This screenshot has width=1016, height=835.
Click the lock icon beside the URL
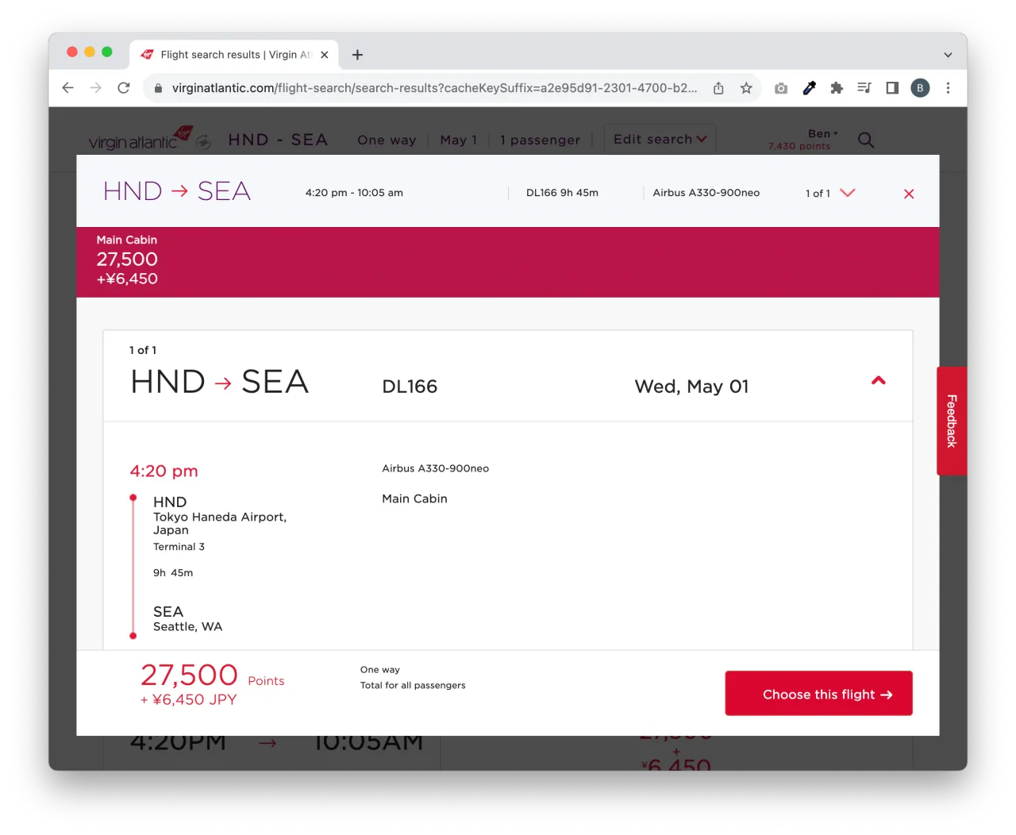tap(158, 88)
